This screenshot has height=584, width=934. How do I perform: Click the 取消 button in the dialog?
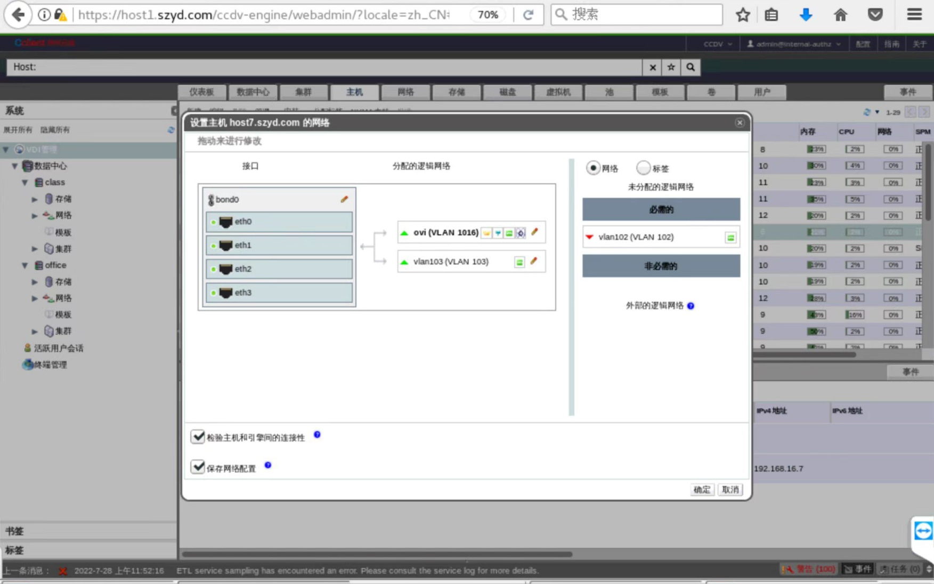pos(730,490)
